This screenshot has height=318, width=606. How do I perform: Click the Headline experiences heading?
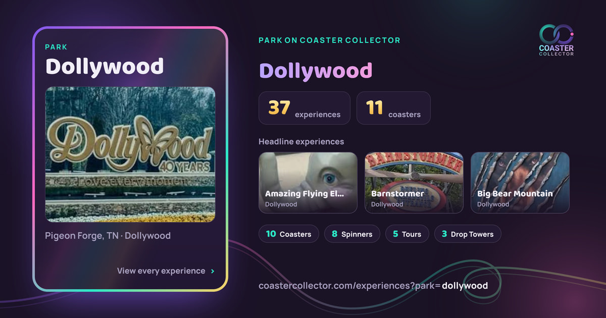click(301, 141)
